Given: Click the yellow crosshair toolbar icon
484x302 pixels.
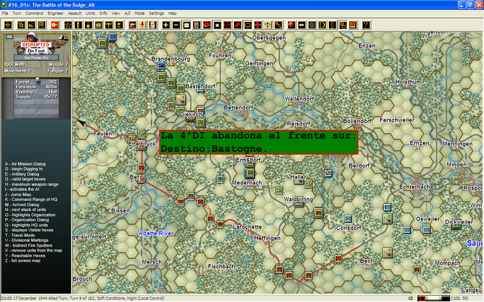Looking at the screenshot, I should (x=8, y=25).
